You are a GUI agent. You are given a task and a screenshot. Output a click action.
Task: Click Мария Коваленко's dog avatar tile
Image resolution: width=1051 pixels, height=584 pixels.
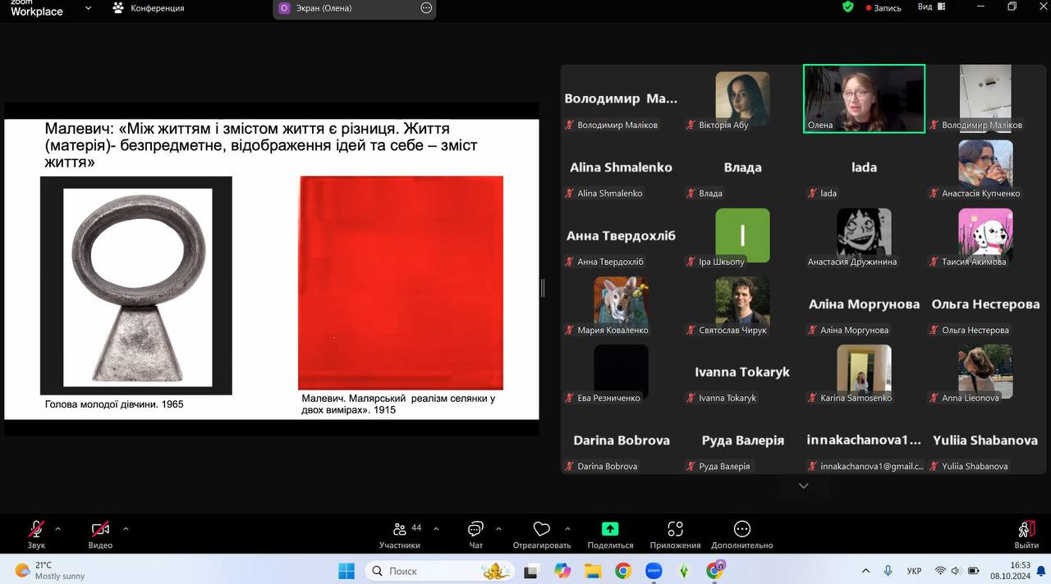tap(621, 303)
